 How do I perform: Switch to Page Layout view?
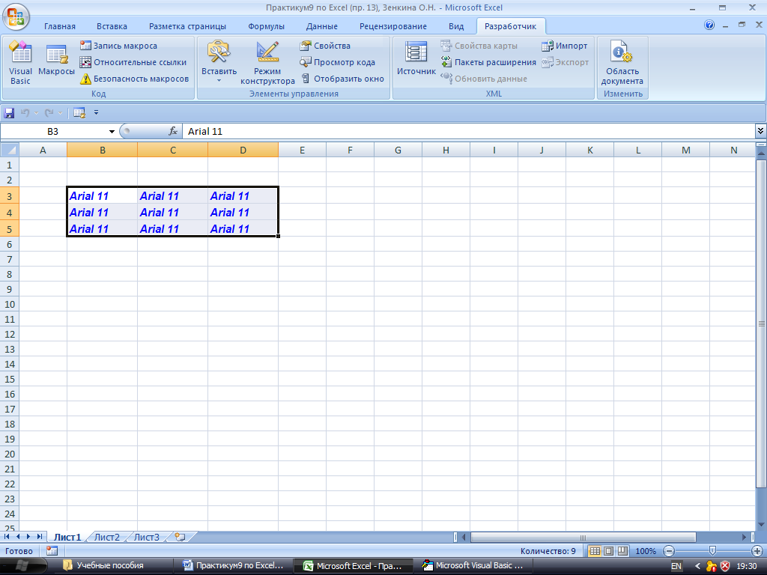point(608,551)
